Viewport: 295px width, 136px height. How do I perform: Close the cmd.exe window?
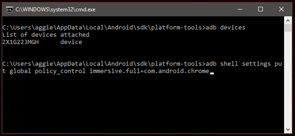click(281, 9)
